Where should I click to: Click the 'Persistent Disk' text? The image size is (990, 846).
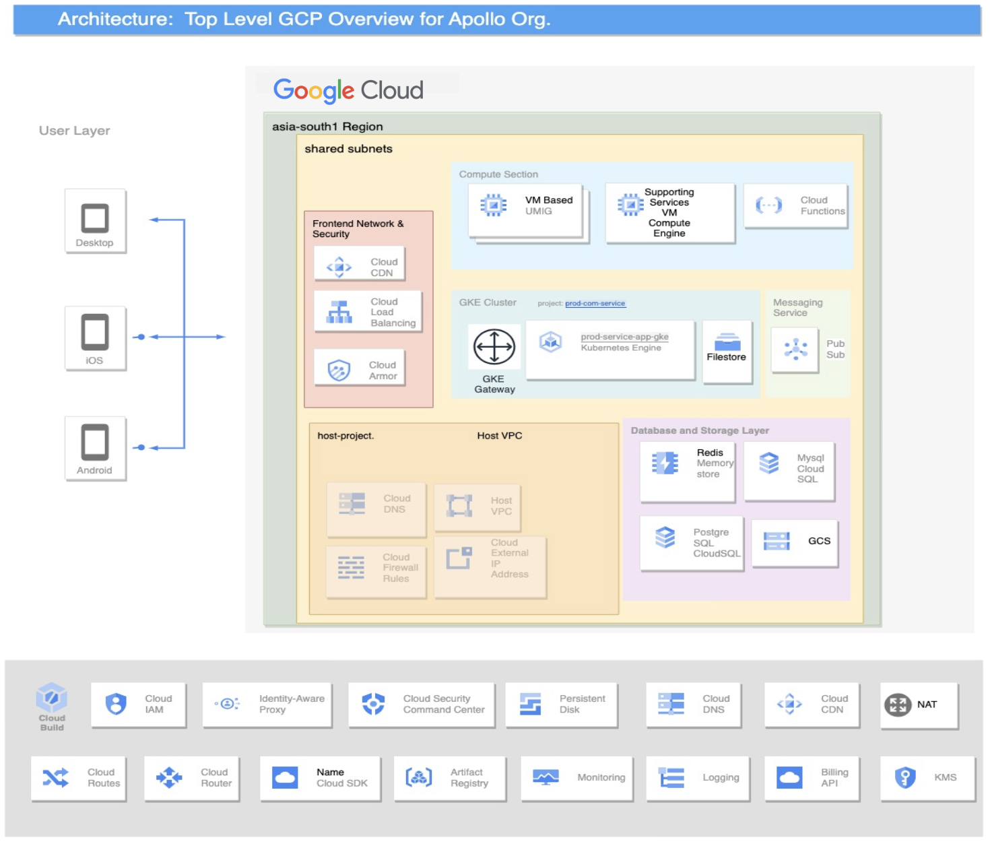tap(582, 705)
